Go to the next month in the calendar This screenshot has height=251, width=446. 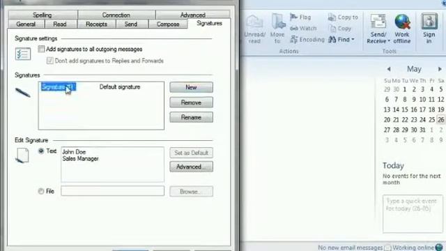440,69
